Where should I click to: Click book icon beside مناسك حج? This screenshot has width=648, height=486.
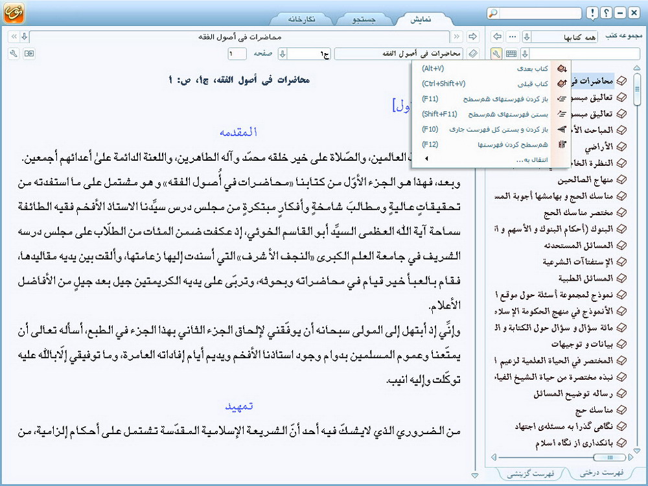coord(621,410)
